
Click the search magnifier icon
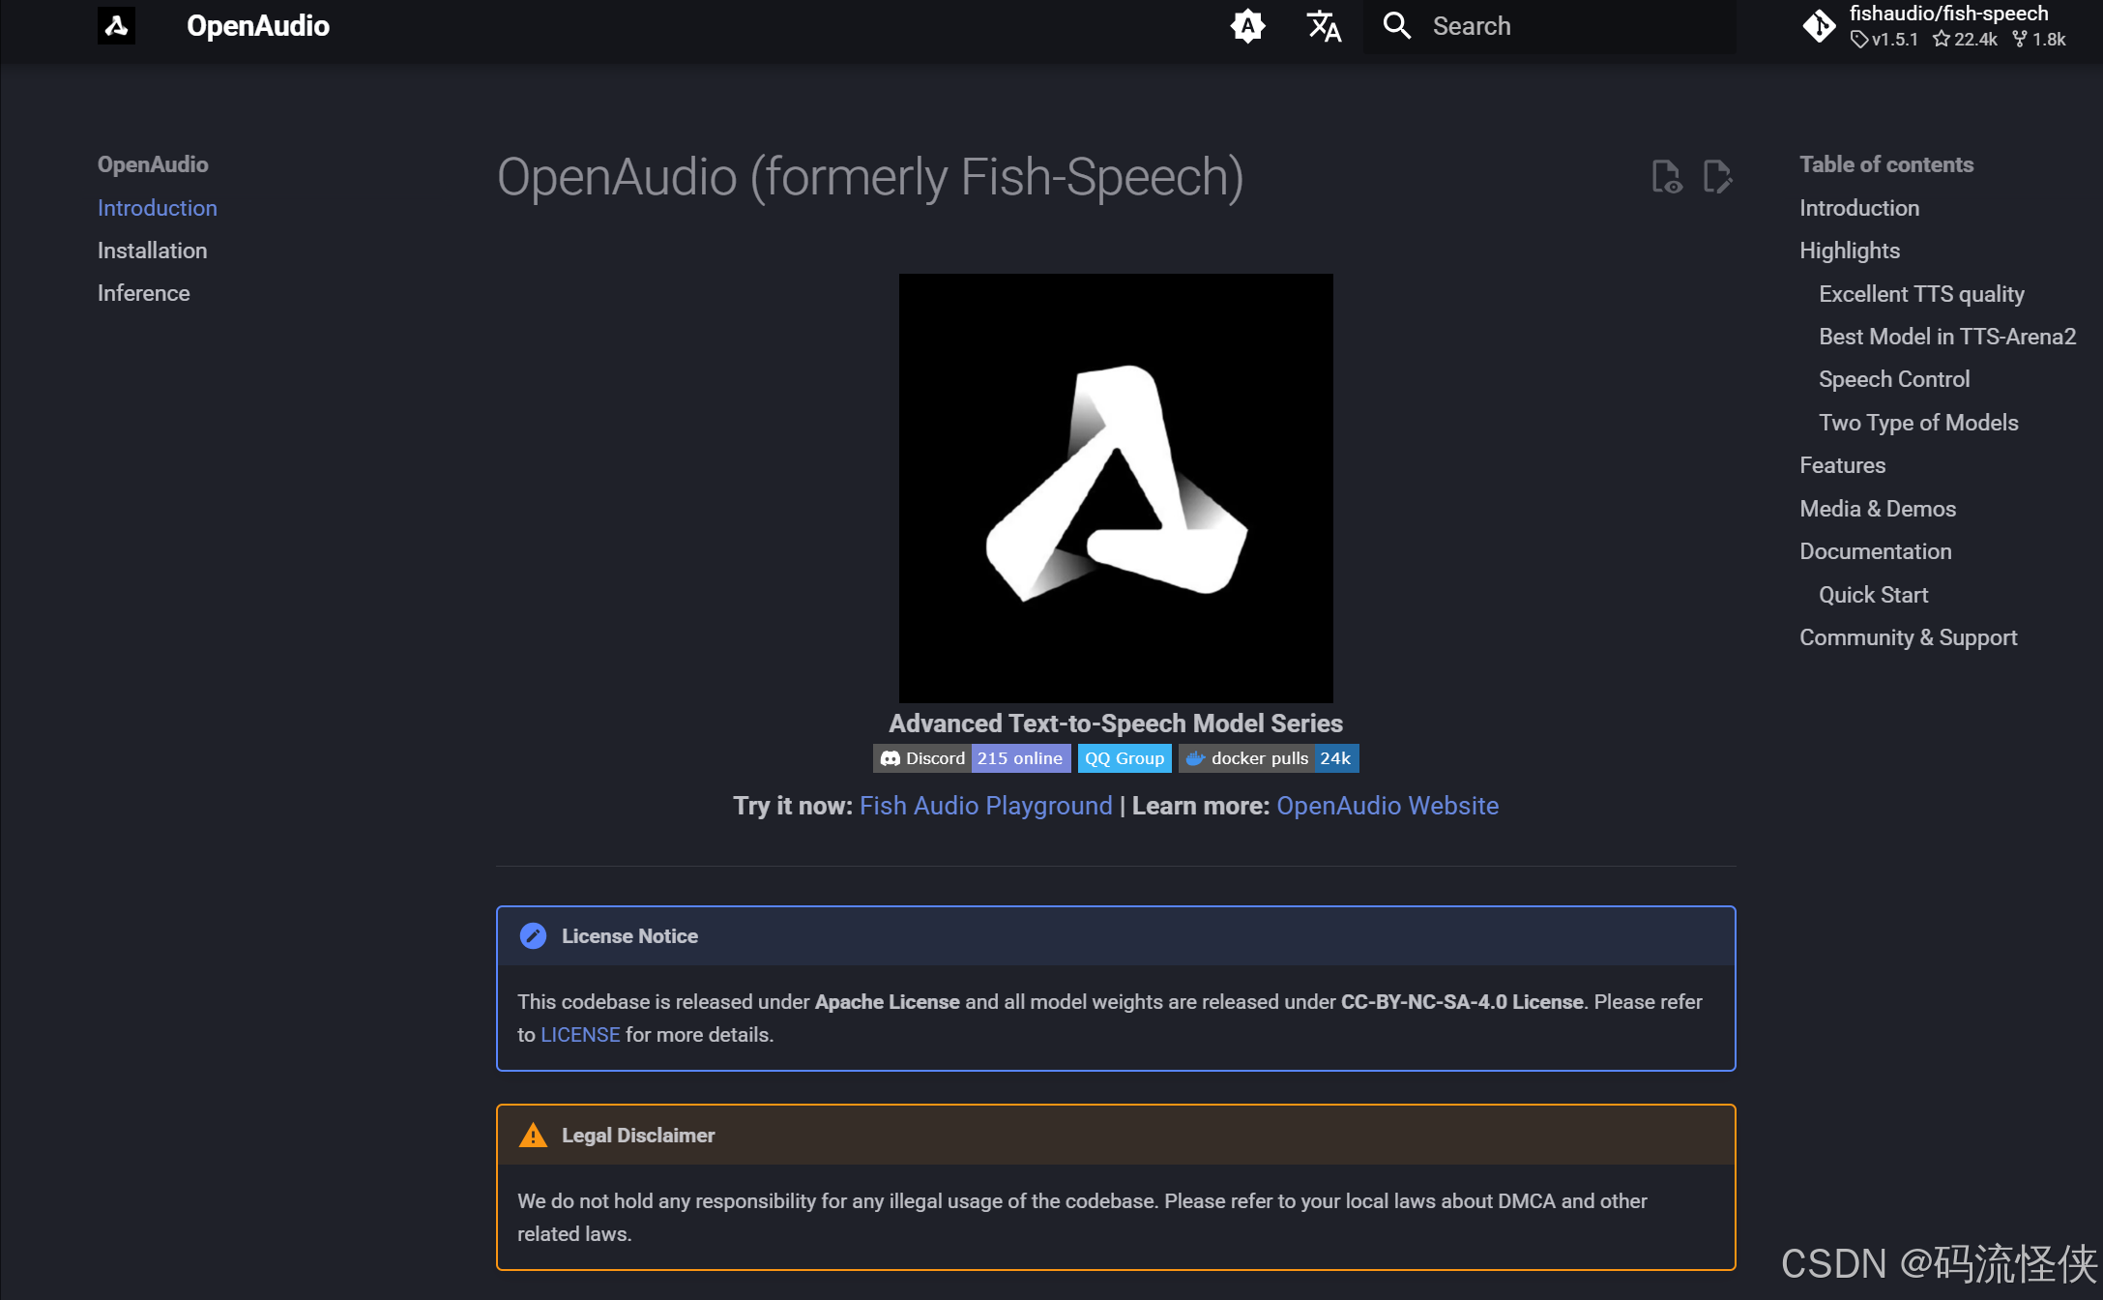click(1397, 26)
